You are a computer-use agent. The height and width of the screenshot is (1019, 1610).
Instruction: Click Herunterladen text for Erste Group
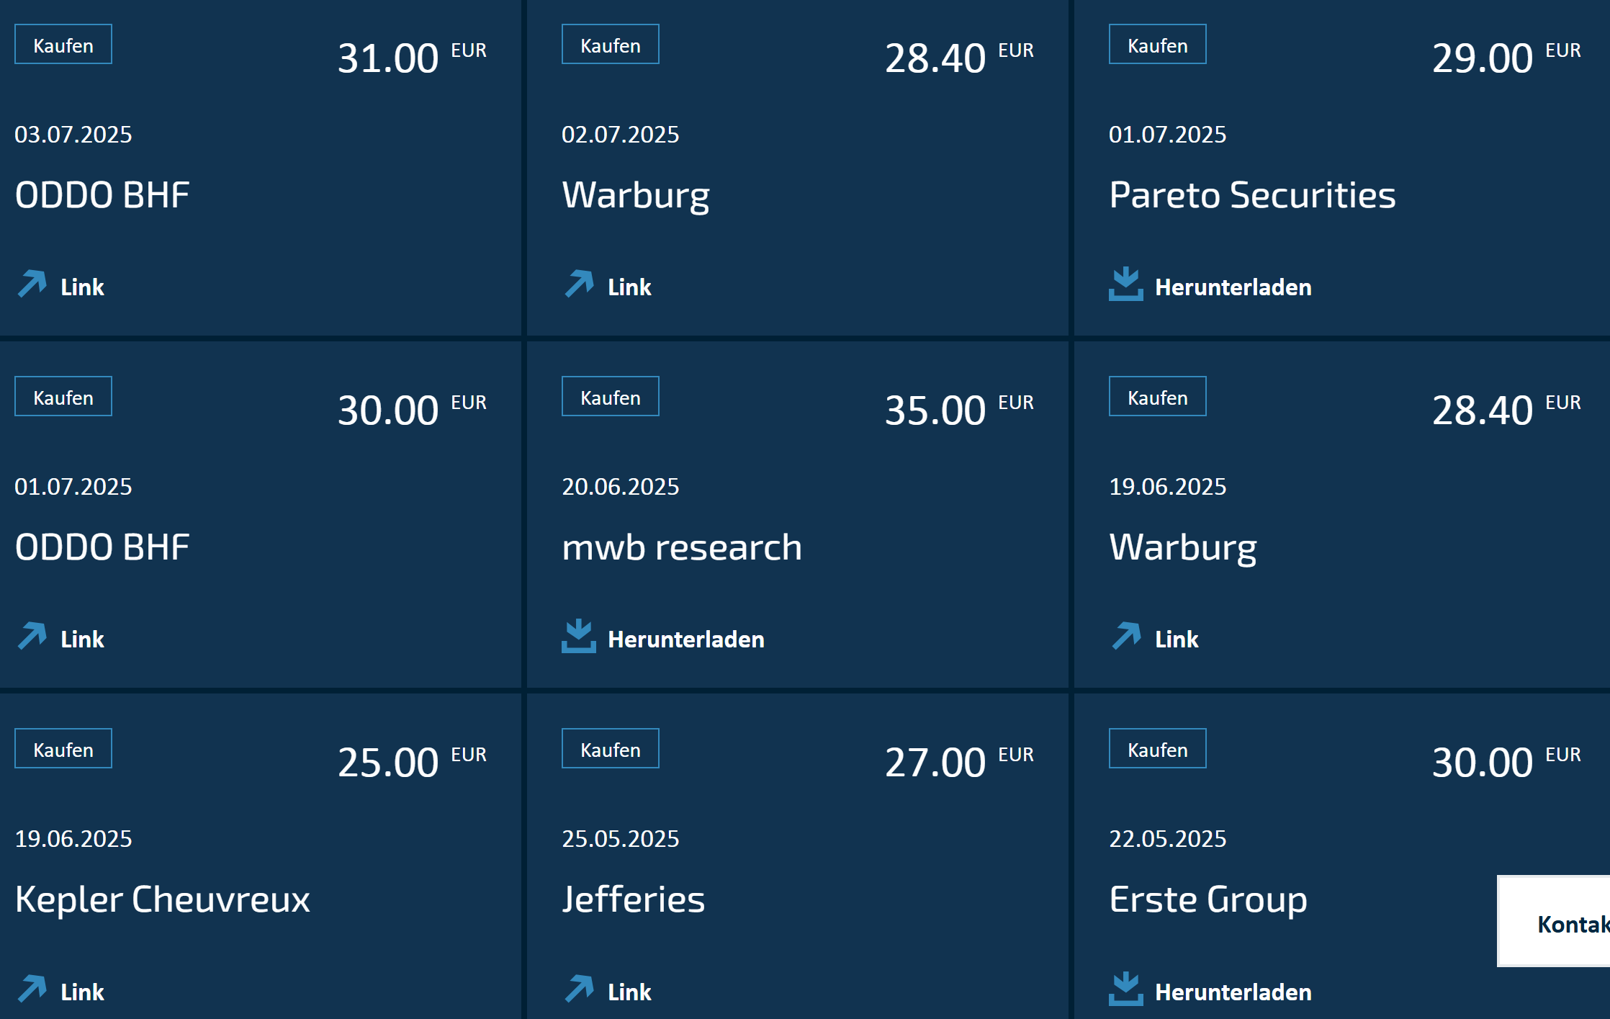[x=1233, y=992]
